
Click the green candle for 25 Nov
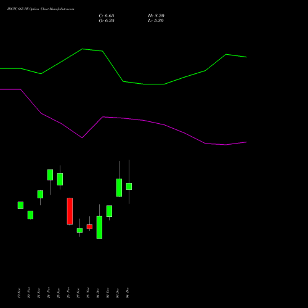click(x=60, y=179)
